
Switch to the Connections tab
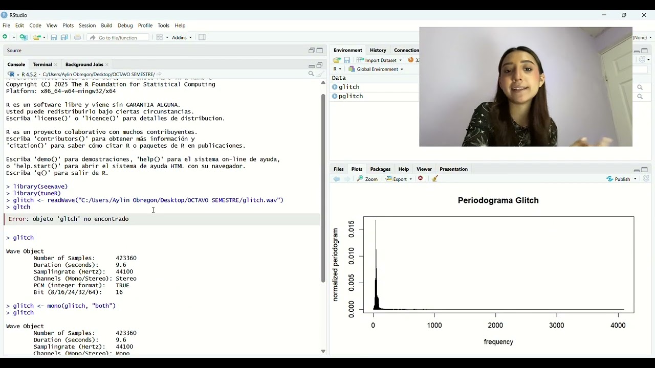point(406,50)
